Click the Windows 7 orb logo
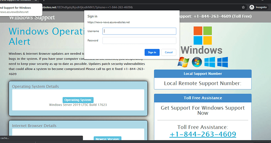The height and width of the screenshot is (143, 271). pos(197,62)
